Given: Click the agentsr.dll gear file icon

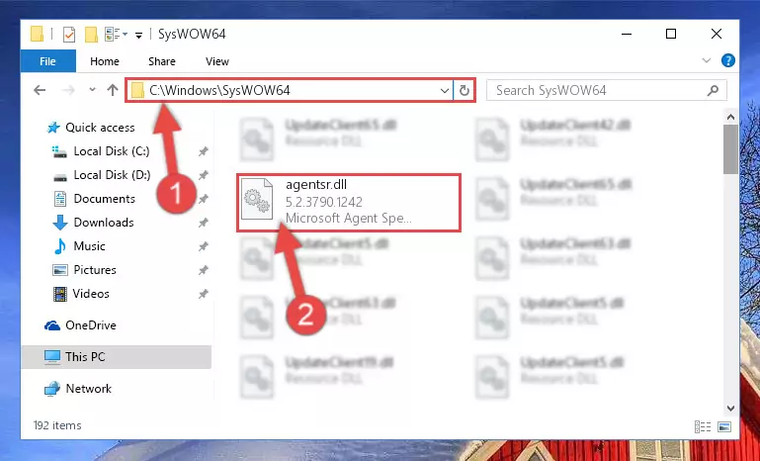Looking at the screenshot, I should click(257, 199).
